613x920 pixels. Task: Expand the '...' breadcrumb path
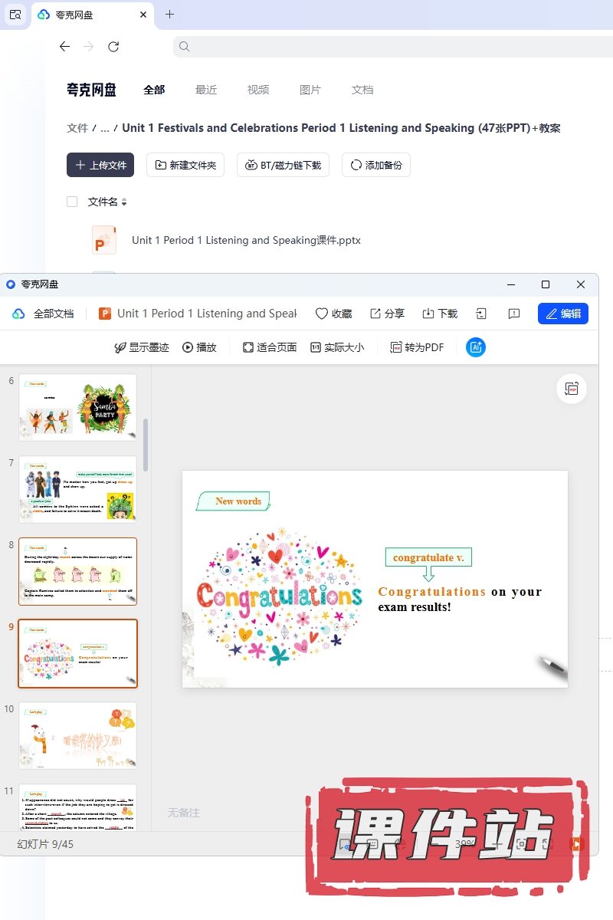pos(104,128)
